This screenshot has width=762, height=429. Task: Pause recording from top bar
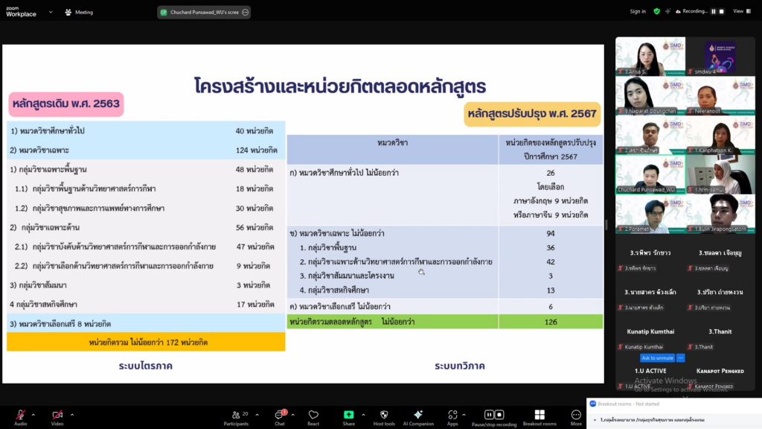[x=714, y=11]
